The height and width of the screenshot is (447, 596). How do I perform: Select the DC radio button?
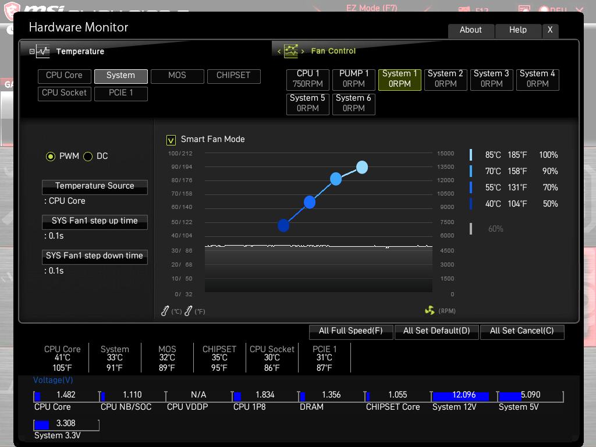pyautogui.click(x=88, y=156)
